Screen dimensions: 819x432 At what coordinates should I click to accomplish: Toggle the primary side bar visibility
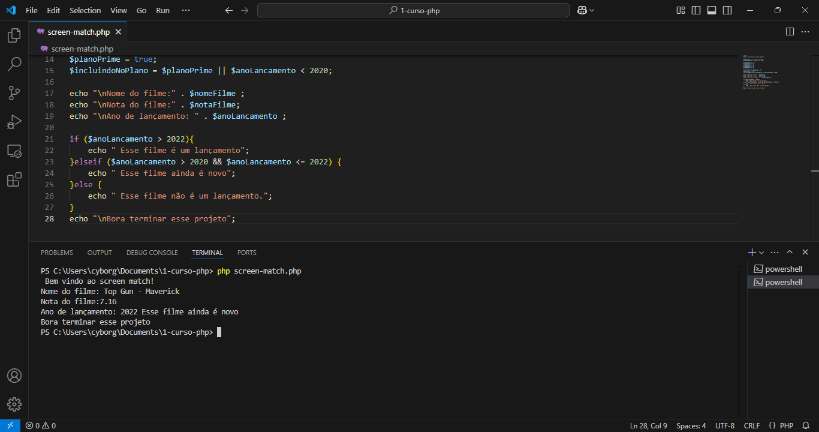tap(696, 10)
